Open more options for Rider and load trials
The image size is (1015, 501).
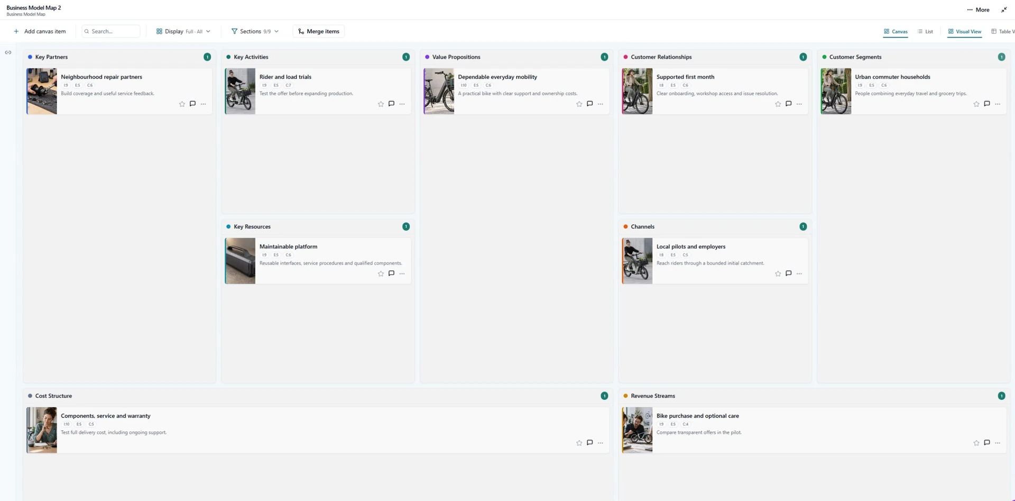point(402,104)
